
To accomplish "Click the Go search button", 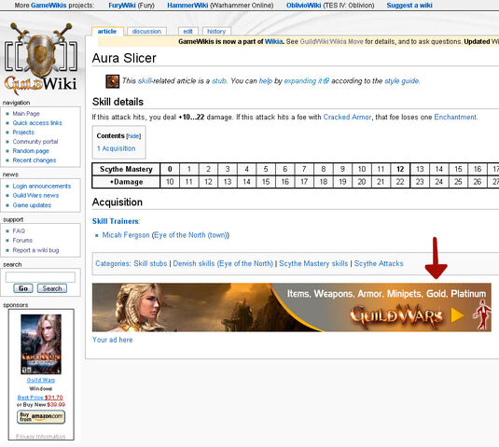I will coord(23,288).
